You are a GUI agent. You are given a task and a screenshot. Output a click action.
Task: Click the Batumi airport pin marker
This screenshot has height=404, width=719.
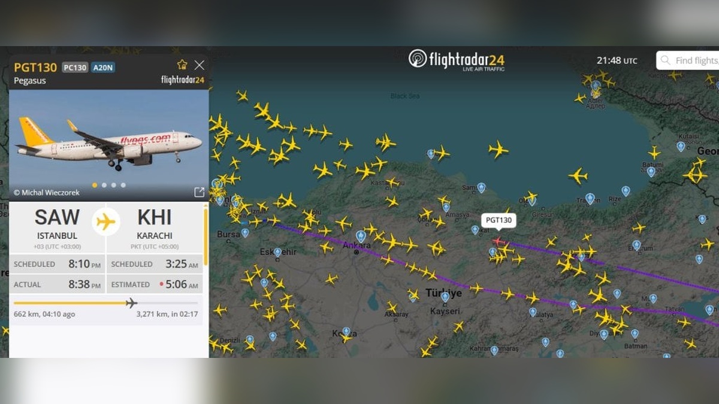point(651,171)
